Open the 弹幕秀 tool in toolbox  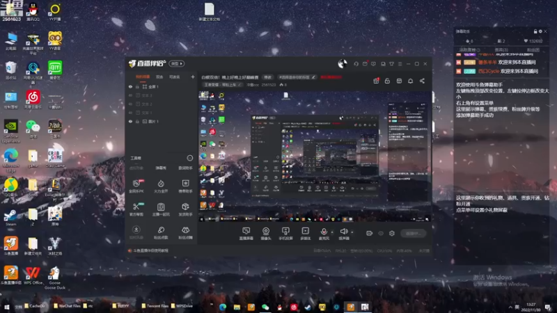(x=161, y=168)
